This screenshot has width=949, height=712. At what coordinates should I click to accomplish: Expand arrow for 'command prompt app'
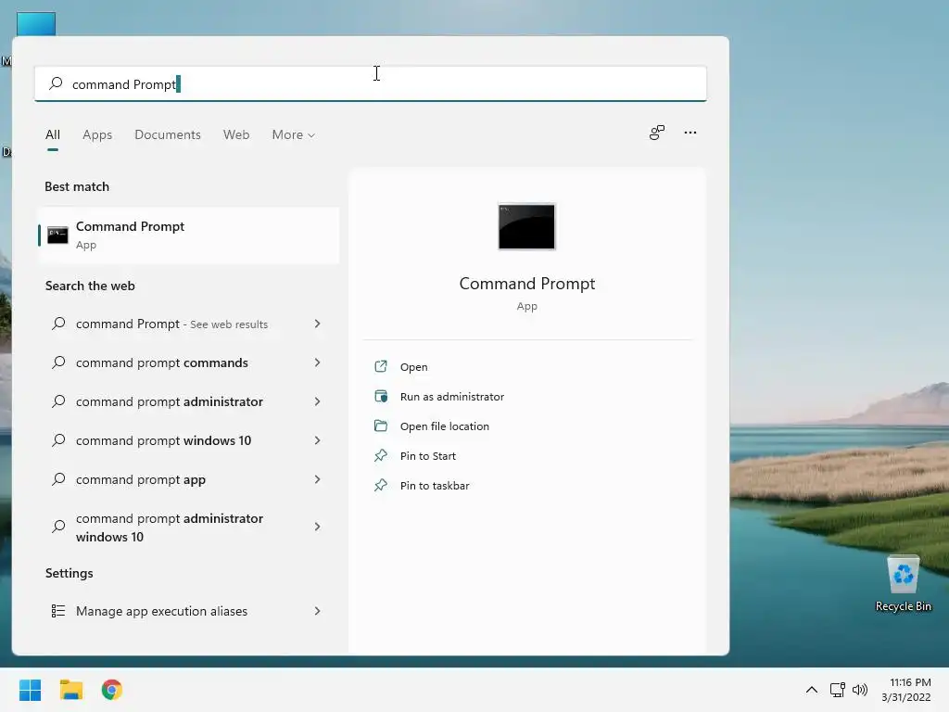tap(317, 479)
